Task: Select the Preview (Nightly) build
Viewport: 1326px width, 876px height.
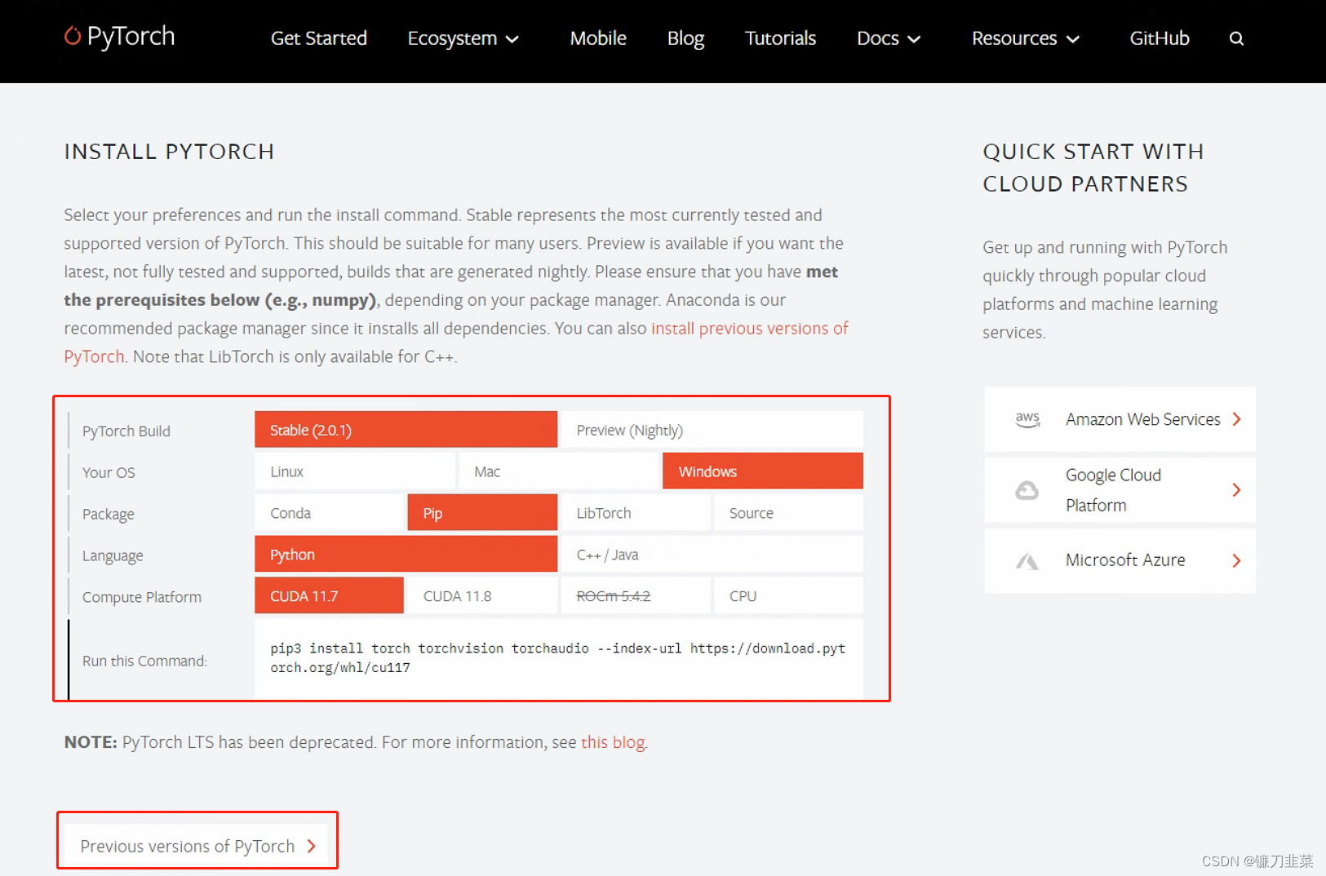Action: tap(712, 430)
